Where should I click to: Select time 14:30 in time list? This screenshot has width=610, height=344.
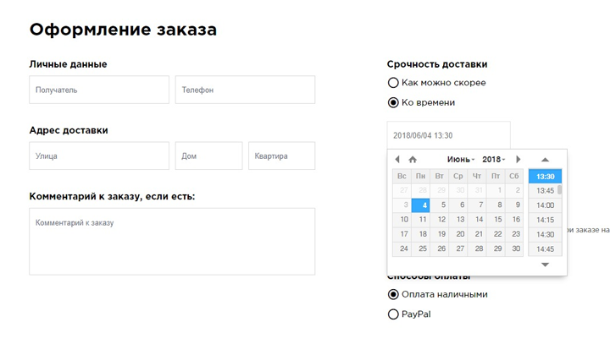point(545,234)
